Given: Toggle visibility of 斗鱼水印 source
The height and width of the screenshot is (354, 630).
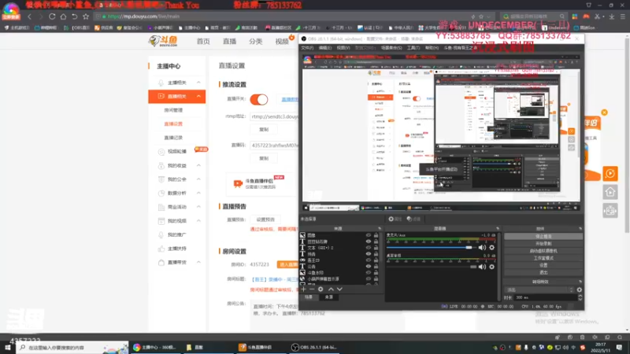Looking at the screenshot, I should click(368, 272).
